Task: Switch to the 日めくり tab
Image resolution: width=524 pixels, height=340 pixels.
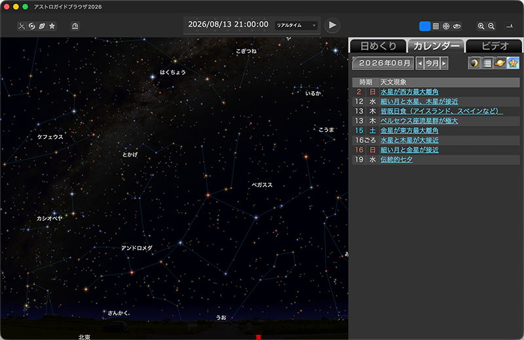Action: pyautogui.click(x=378, y=46)
